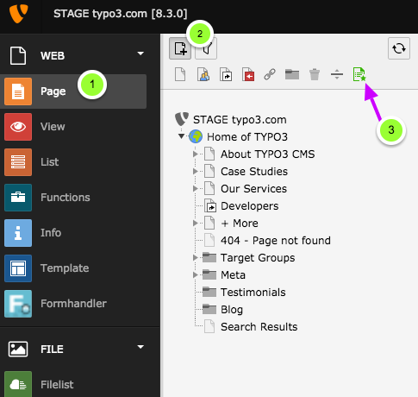This screenshot has height=397, width=418.
Task: Toggle the new page creation button
Action: click(x=180, y=48)
